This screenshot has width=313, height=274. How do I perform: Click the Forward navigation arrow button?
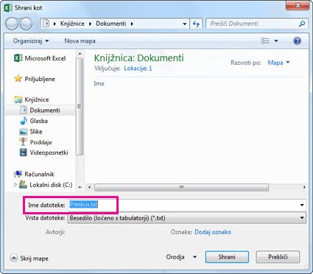[x=26, y=24]
